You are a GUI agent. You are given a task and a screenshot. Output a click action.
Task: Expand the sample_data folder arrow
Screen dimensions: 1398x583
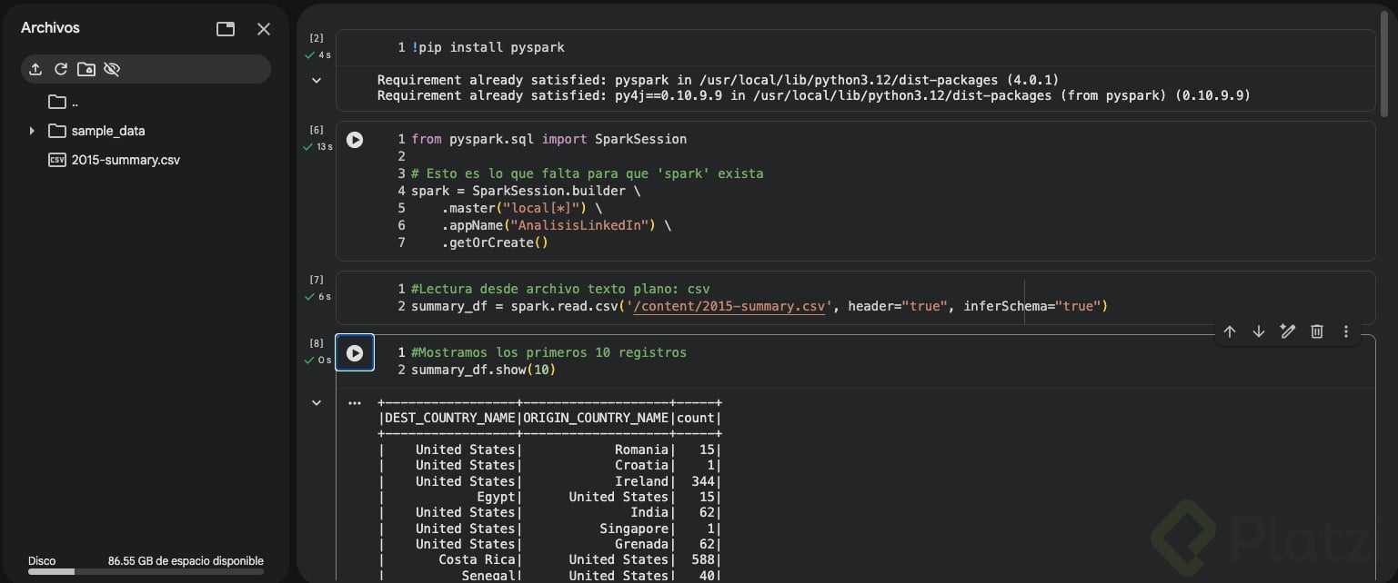pos(32,131)
